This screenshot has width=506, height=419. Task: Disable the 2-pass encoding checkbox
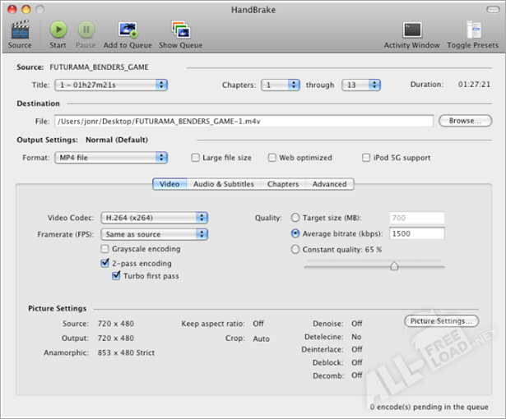coord(104,263)
